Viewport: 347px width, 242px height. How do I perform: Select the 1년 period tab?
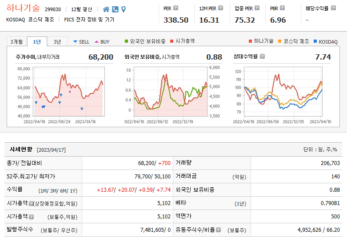[x=37, y=42]
